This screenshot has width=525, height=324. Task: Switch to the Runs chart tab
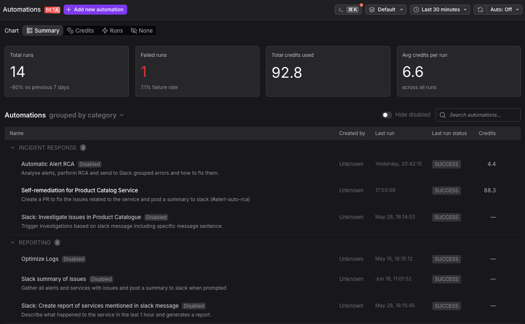pyautogui.click(x=113, y=31)
